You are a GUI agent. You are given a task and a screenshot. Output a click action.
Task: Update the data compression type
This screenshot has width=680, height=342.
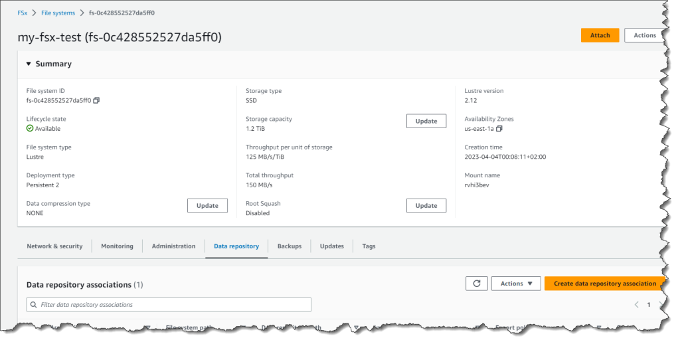[207, 206]
